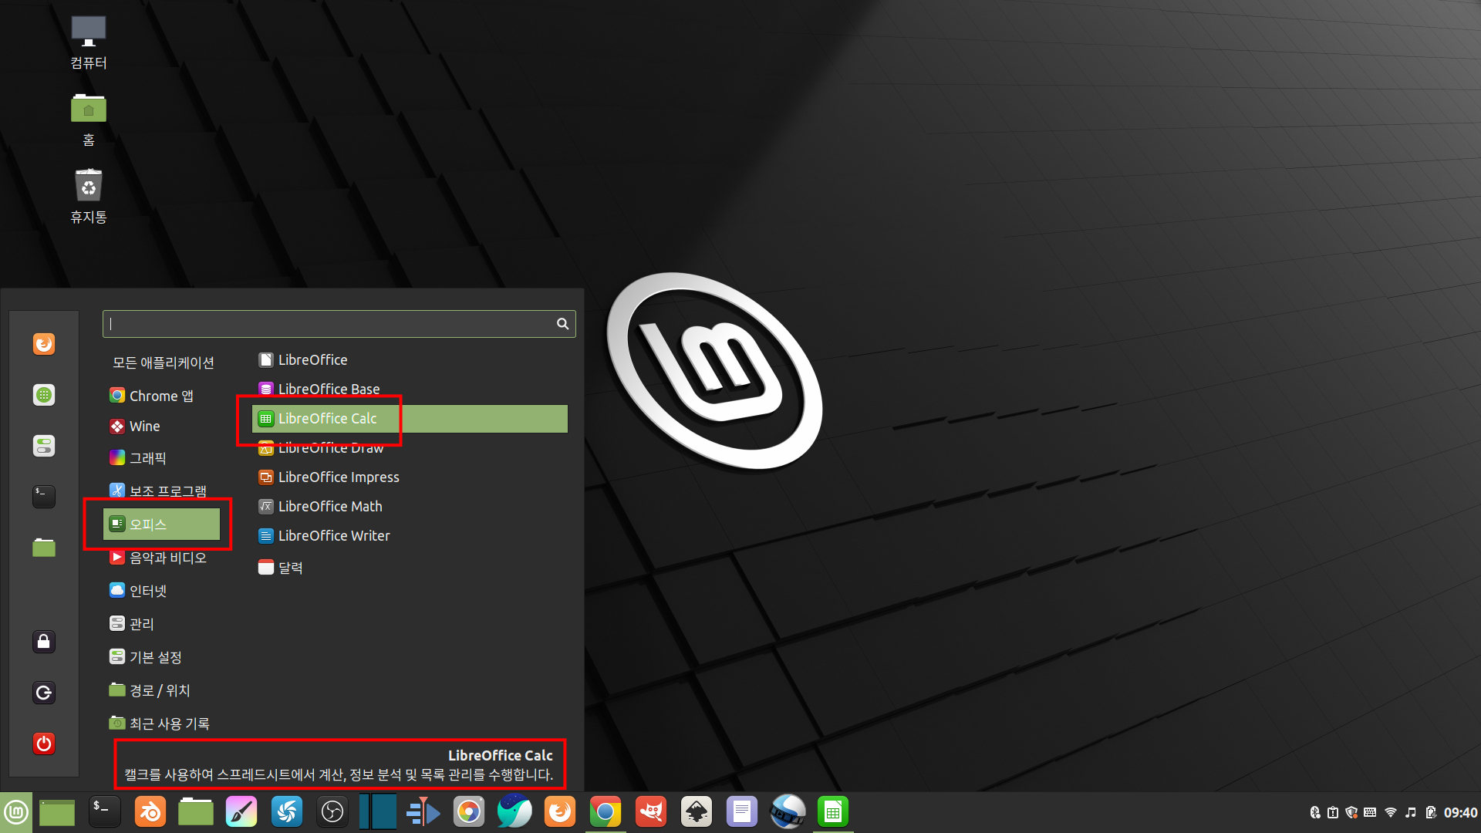Viewport: 1481px width, 833px height.
Task: Launch the 달력 calendar app
Action: click(410, 568)
